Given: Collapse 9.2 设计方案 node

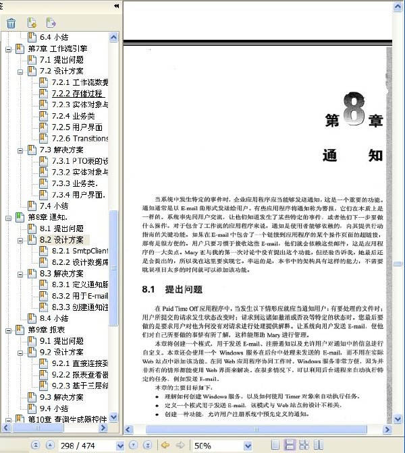Looking at the screenshot, I should tap(20, 353).
